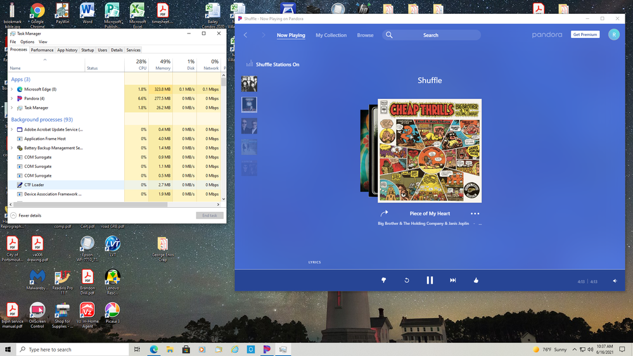Select third shuffle station thumbnail
Viewport: 633px width, 356px height.
coord(249,126)
